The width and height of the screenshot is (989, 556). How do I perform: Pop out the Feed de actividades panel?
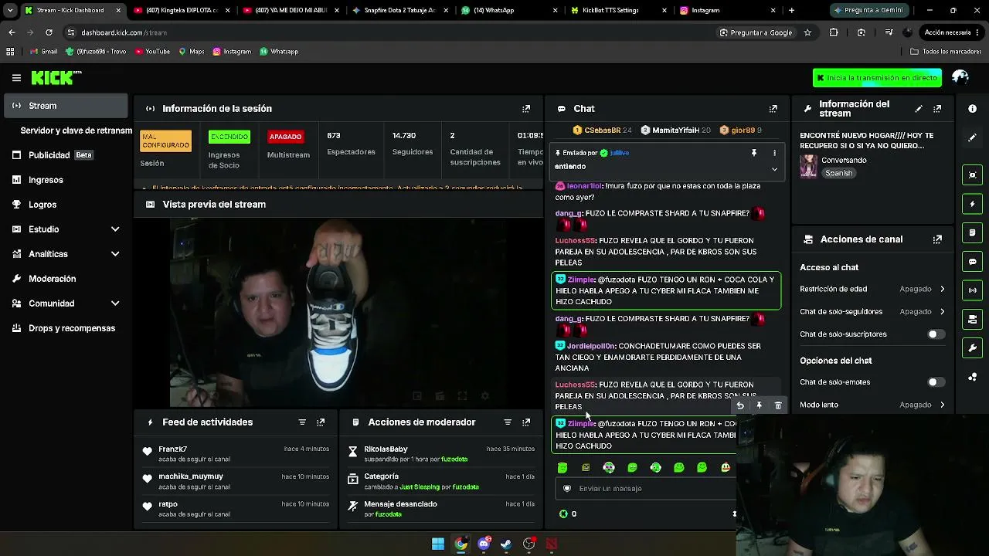pos(321,422)
